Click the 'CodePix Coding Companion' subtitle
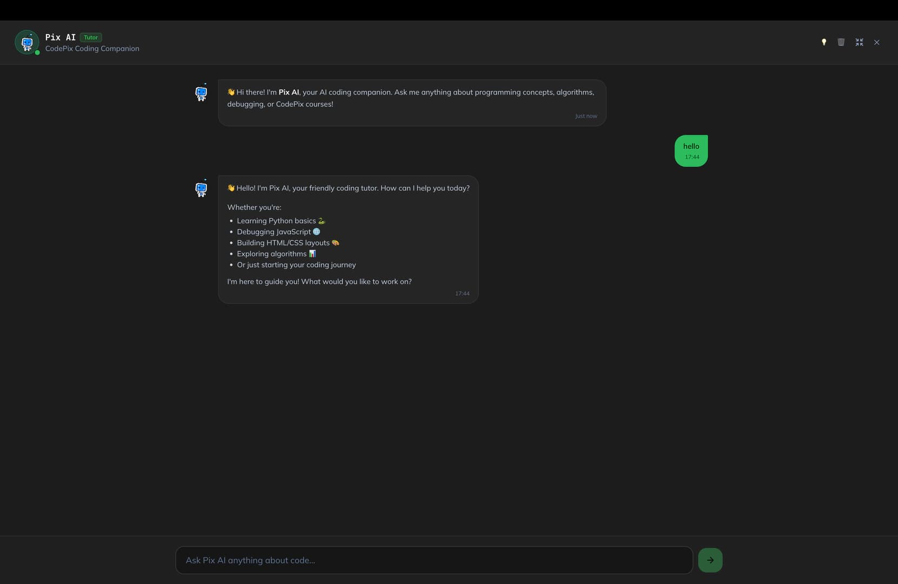 tap(92, 49)
